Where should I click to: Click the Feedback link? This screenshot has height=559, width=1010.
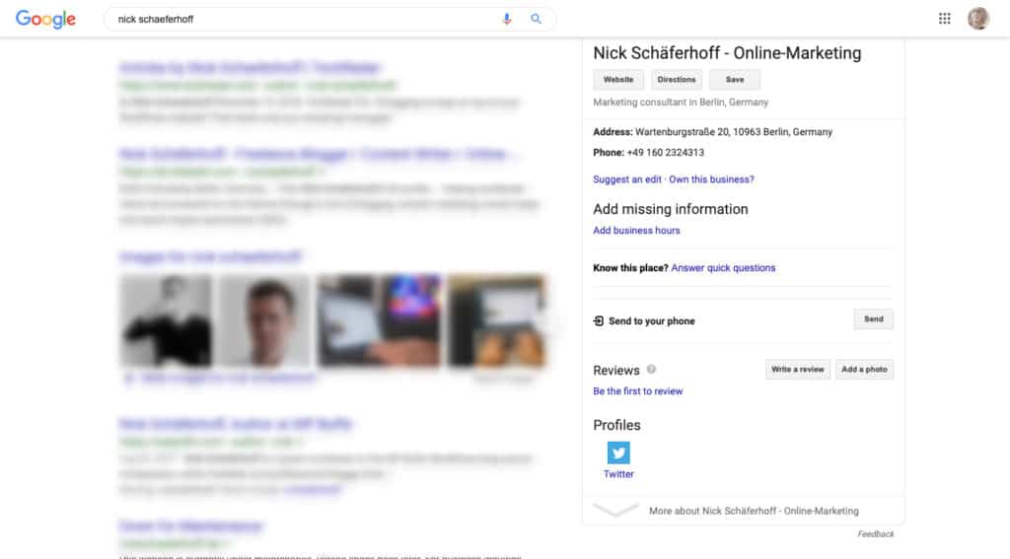point(876,534)
